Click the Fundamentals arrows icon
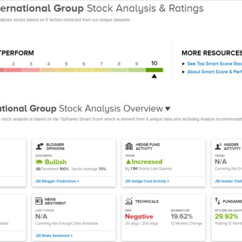 coord(217,201)
